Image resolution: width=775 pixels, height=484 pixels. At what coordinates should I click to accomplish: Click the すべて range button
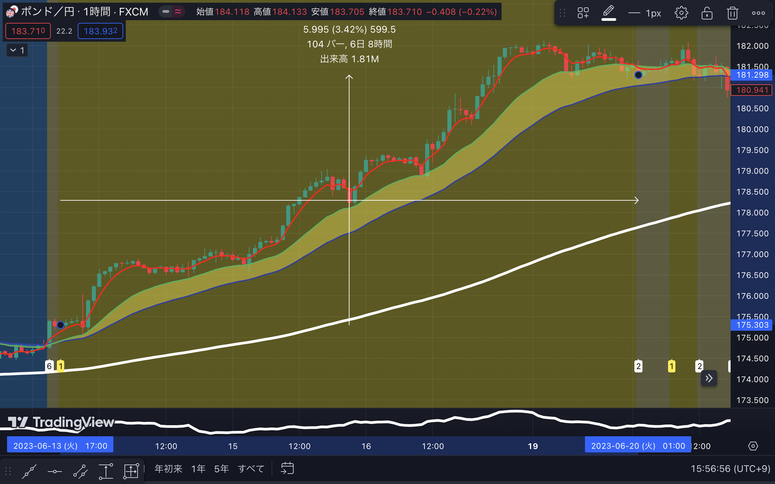pos(251,469)
